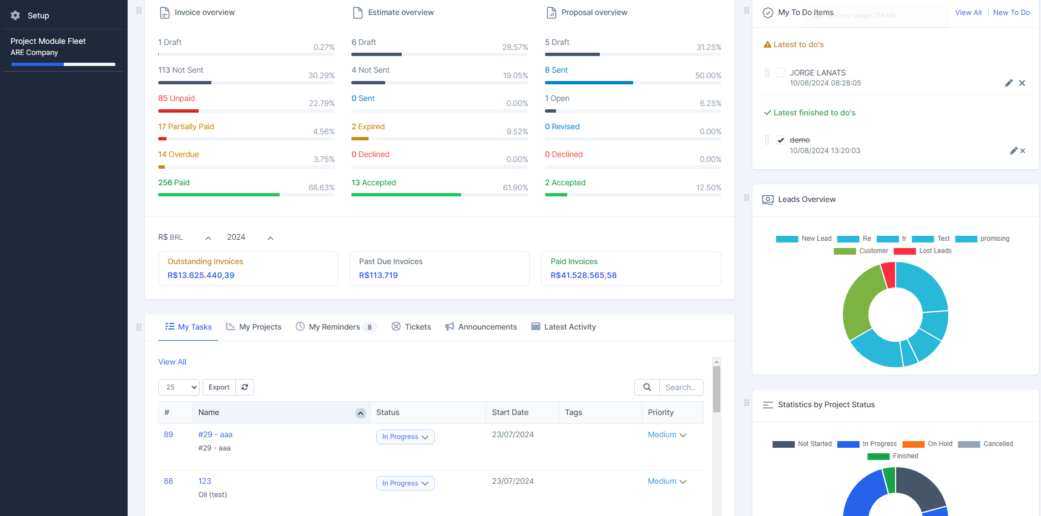
Task: Click the 256 Paid green progress bar
Action: coord(219,195)
